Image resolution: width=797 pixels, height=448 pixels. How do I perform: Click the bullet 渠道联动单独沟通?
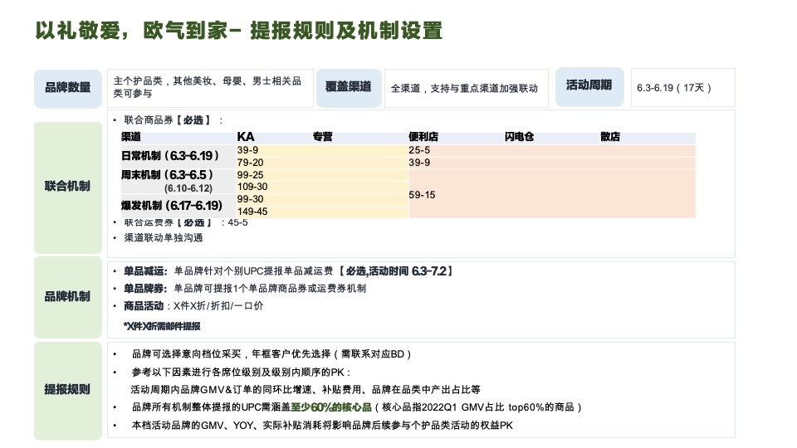[158, 238]
